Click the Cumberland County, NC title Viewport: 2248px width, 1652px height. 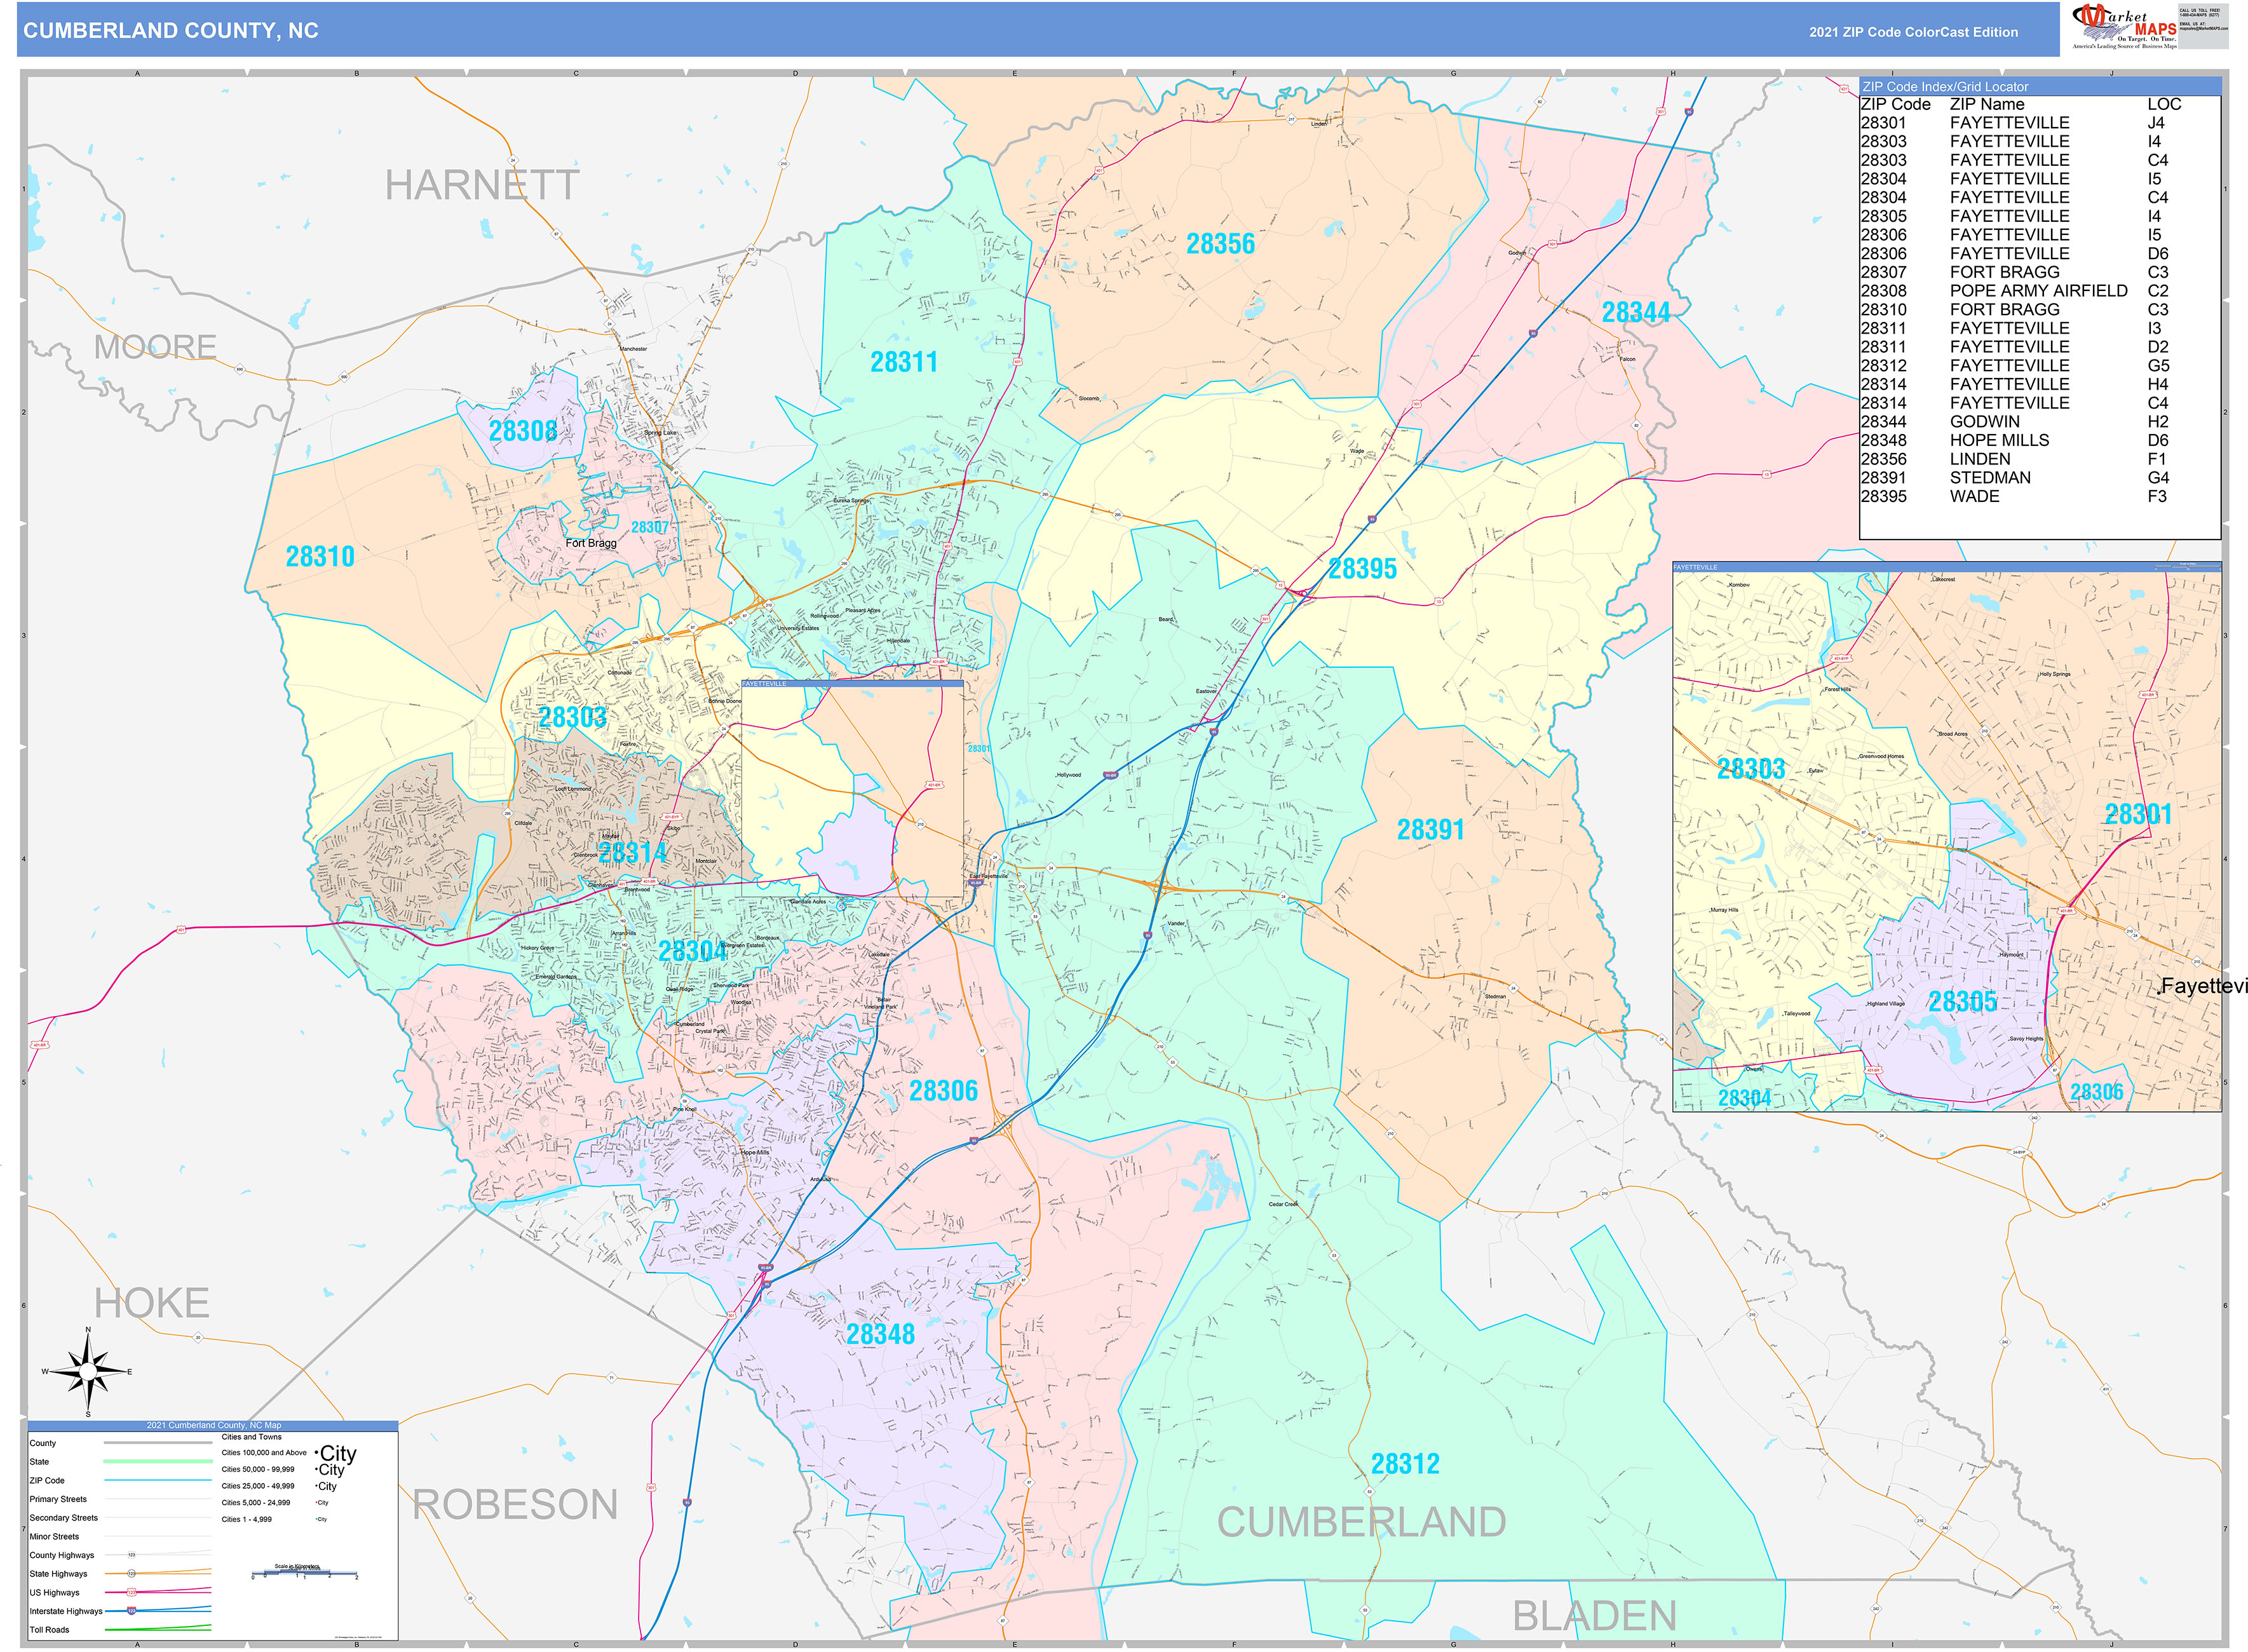tap(171, 31)
